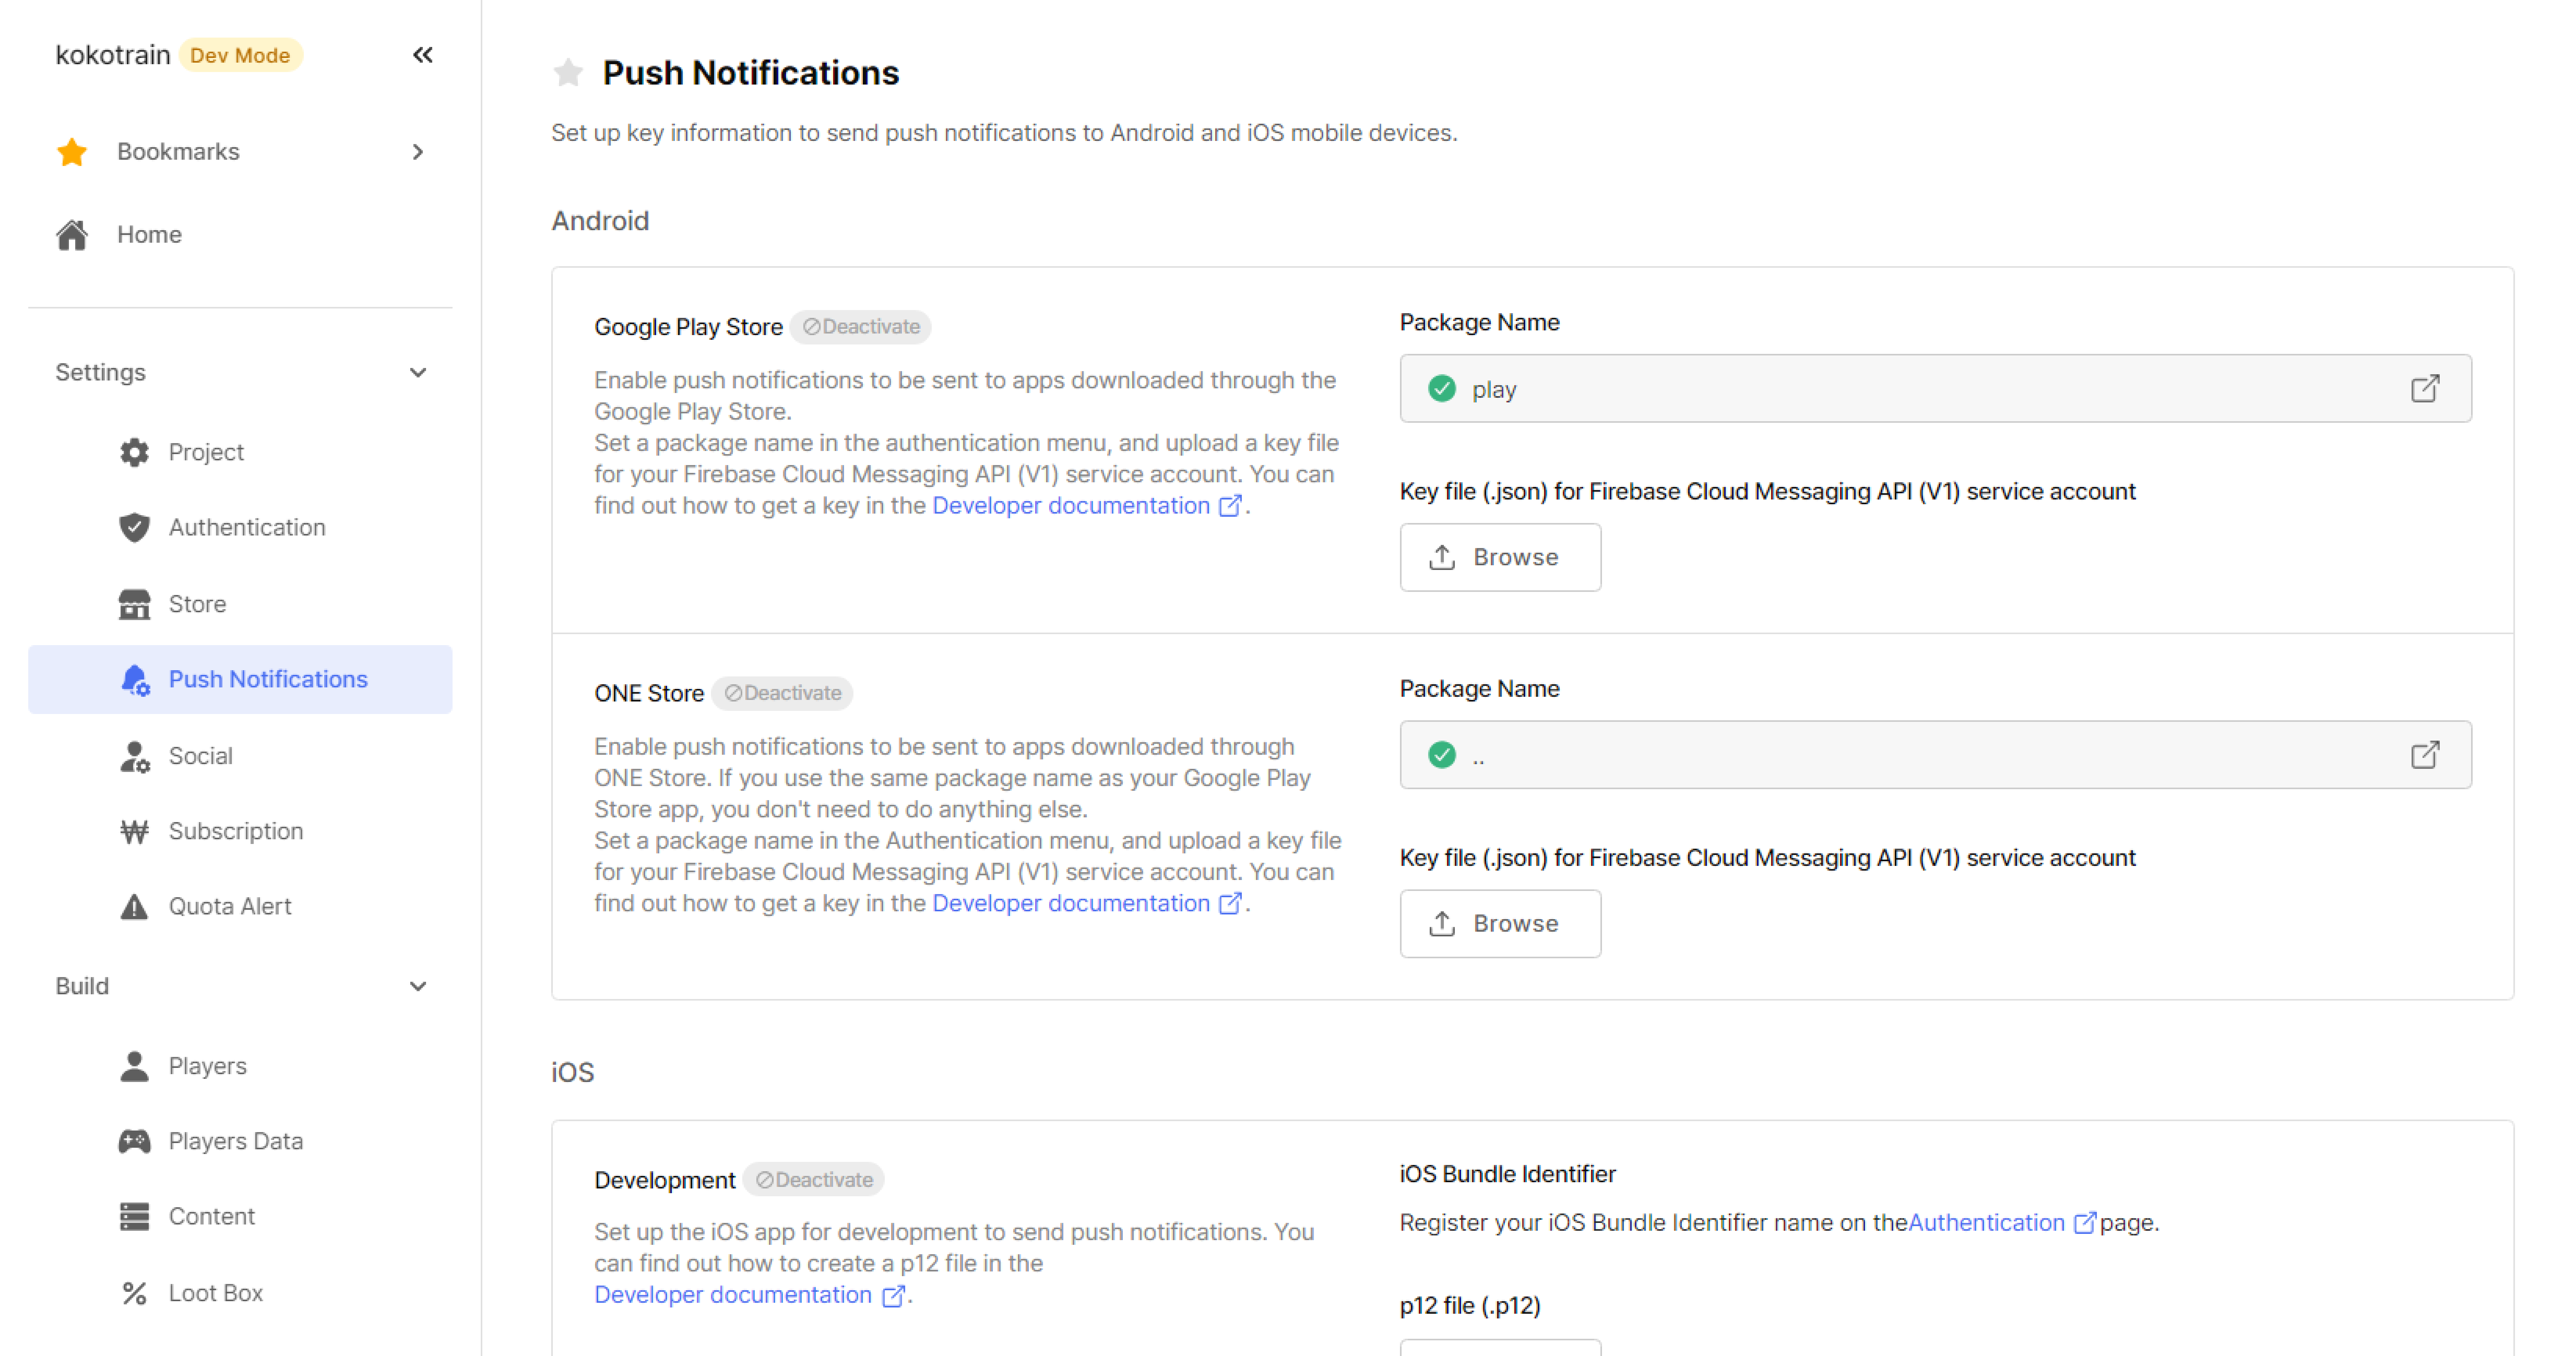Open Developer documentation link in iOS Development

[x=750, y=1295]
